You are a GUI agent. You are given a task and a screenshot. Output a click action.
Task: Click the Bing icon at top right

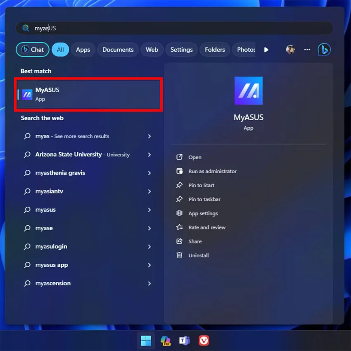click(324, 50)
